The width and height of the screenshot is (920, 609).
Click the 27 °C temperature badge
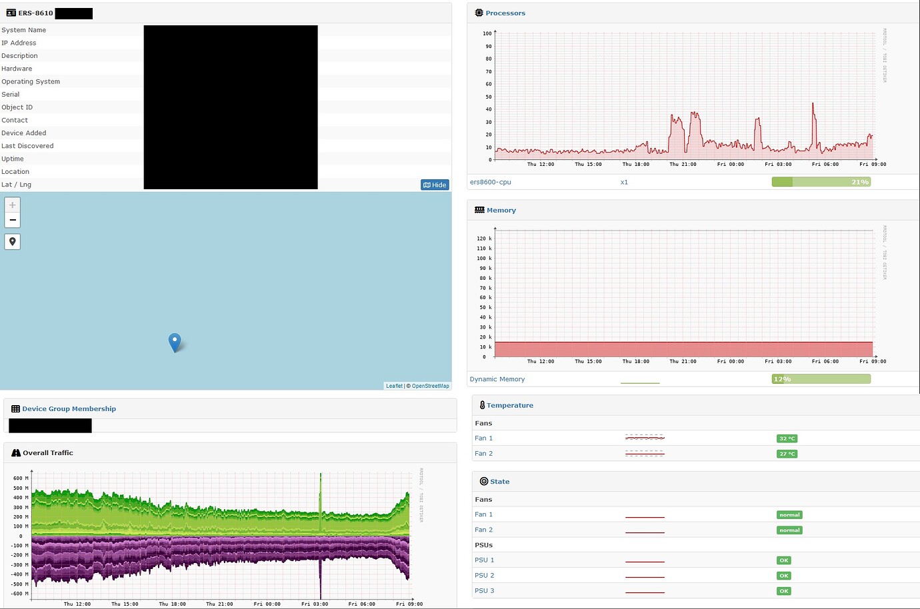[x=787, y=454]
